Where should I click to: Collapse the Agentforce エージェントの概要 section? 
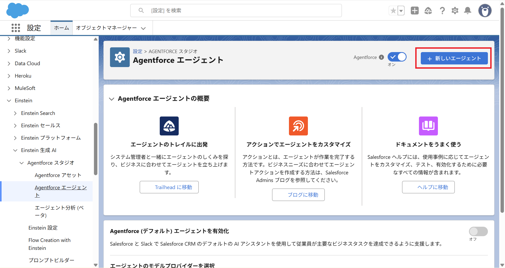(x=112, y=99)
